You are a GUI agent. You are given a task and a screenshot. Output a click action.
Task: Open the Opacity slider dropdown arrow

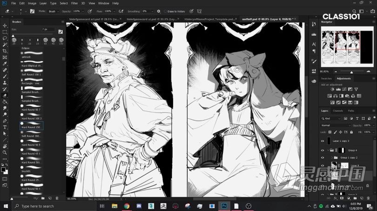pyautogui.click(x=83, y=11)
